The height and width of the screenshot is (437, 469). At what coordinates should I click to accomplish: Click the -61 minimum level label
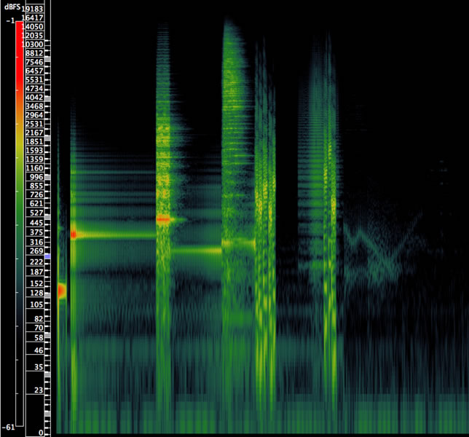[8, 427]
